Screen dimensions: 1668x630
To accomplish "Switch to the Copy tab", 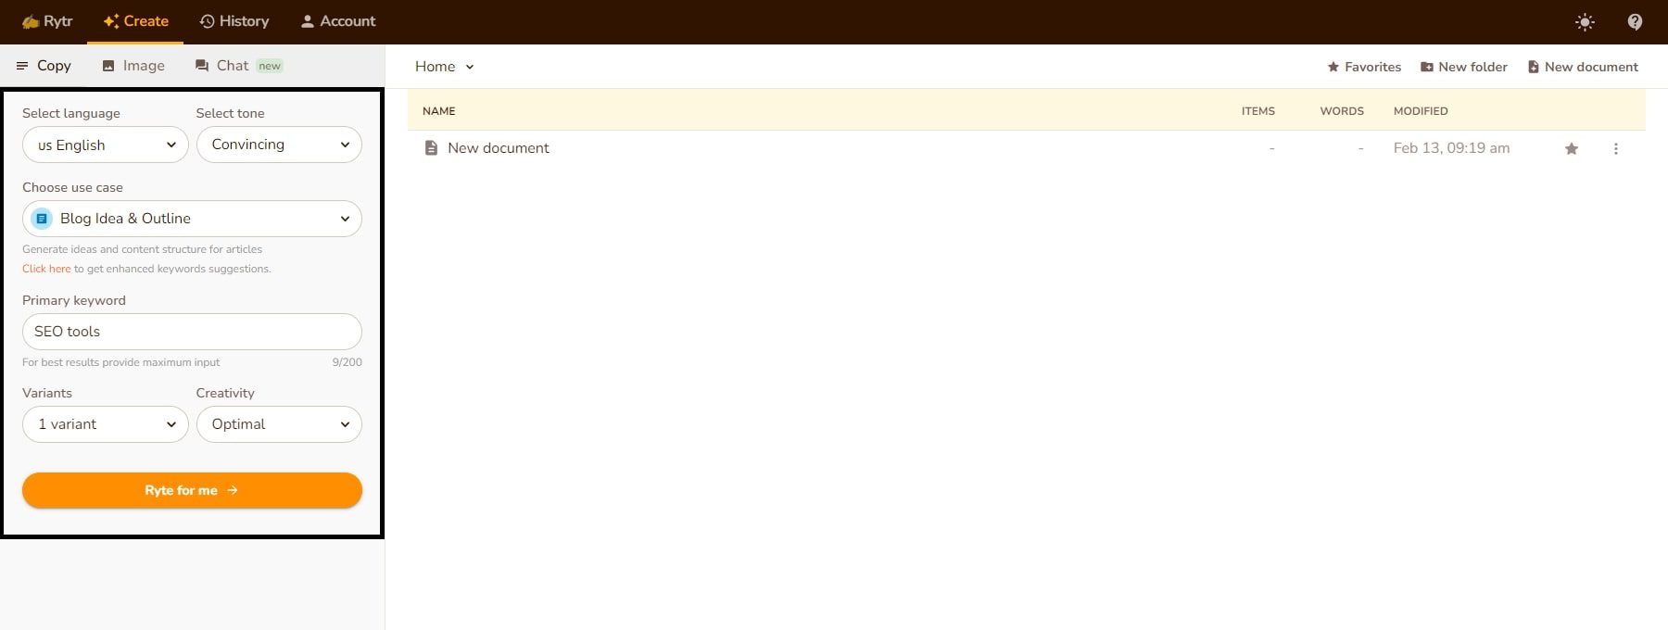I will point(44,66).
